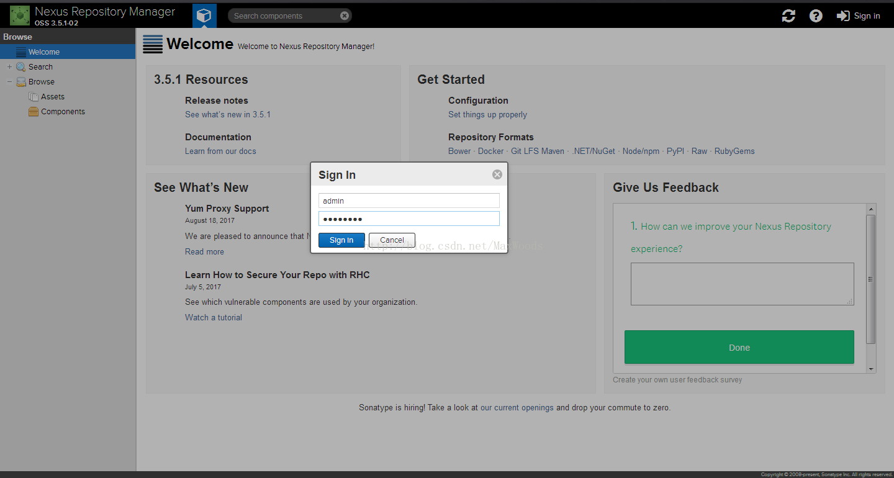Open the Browse cube icon in header
The width and height of the screenshot is (894, 478).
[204, 16]
